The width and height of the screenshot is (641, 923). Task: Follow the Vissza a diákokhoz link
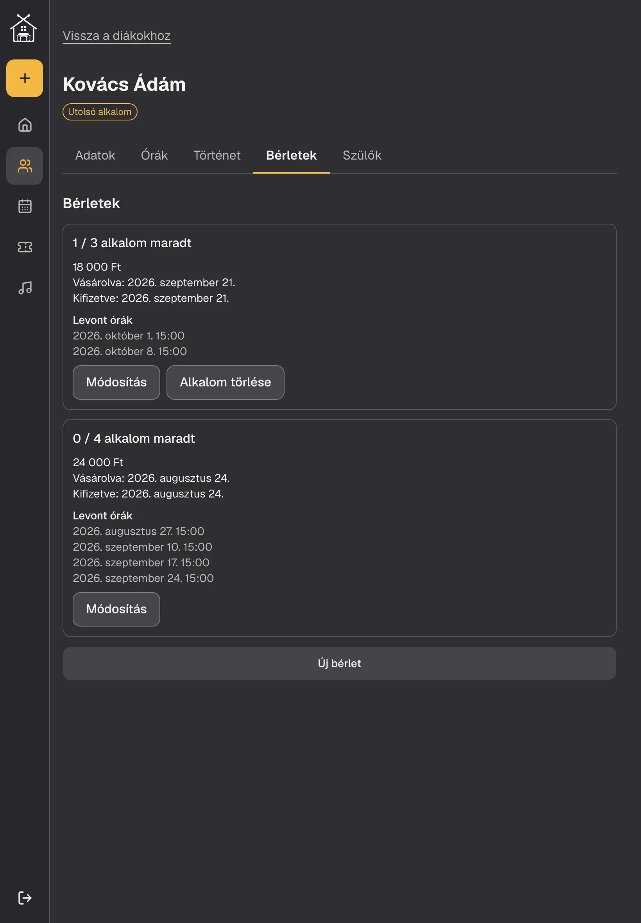pyautogui.click(x=116, y=35)
